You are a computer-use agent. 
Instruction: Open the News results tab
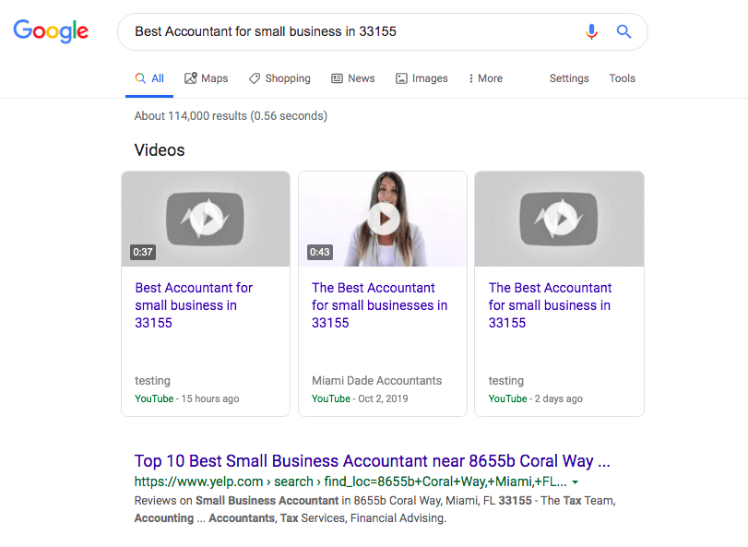point(352,78)
